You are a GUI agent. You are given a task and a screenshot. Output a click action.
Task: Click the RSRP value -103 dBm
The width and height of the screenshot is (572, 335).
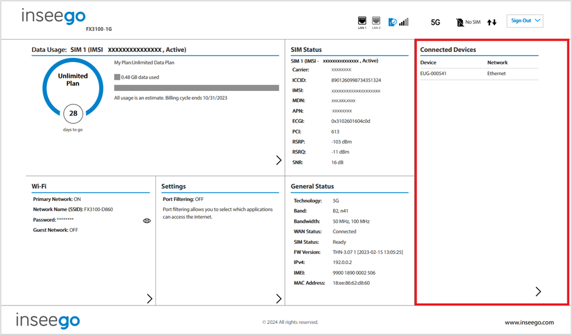click(x=342, y=142)
